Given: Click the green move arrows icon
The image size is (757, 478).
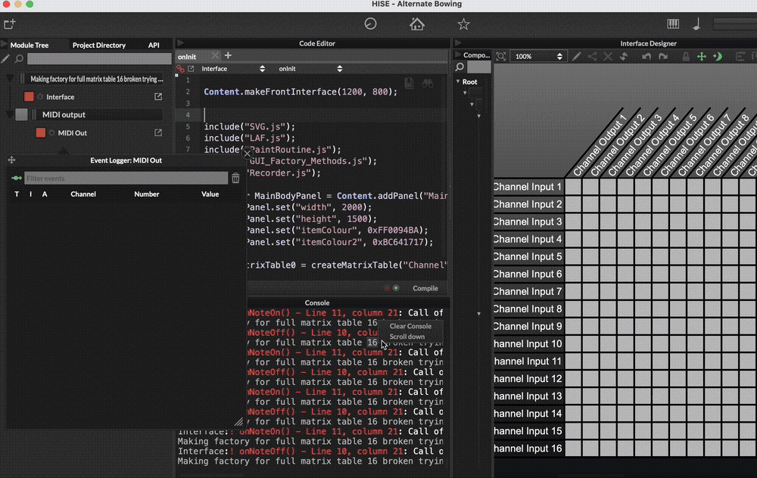Looking at the screenshot, I should click(702, 57).
